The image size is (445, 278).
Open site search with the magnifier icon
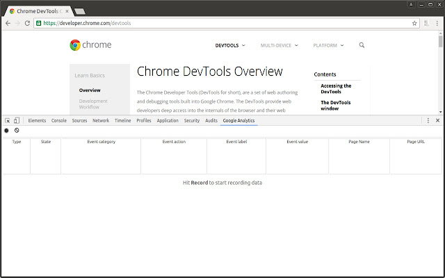point(362,45)
